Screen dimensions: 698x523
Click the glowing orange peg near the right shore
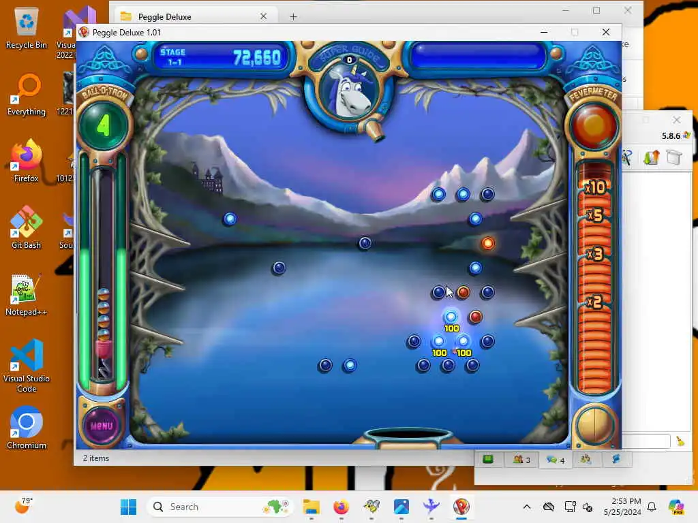pyautogui.click(x=488, y=243)
